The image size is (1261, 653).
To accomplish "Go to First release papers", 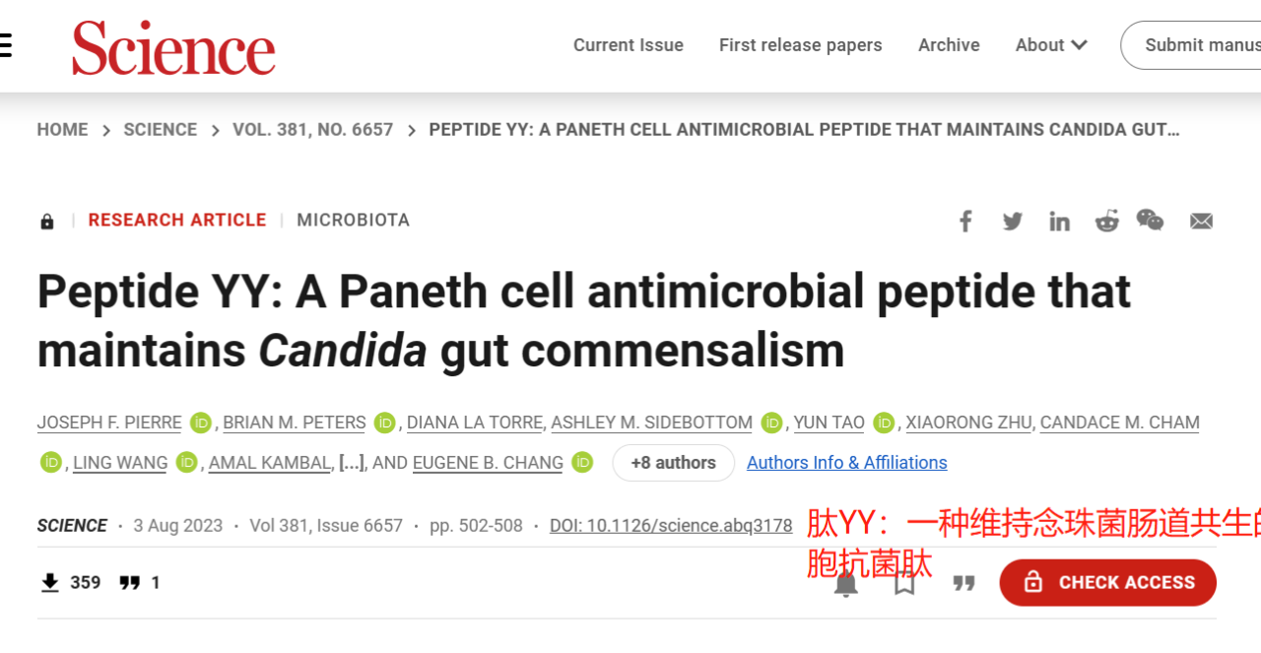I will 801,45.
